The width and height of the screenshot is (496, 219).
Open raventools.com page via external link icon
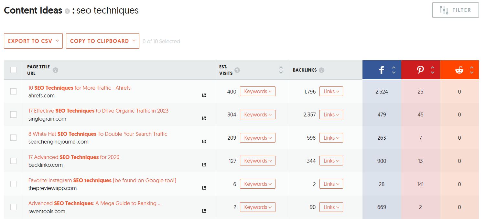pos(204,211)
